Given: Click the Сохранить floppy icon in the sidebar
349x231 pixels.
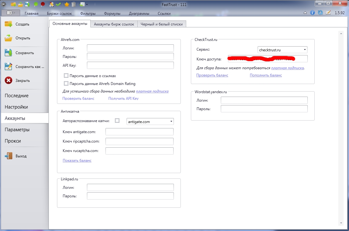Looking at the screenshot, I should click(9, 53).
